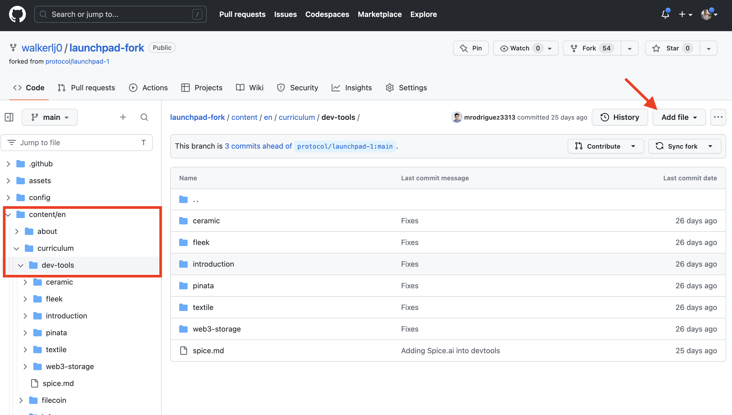Open the Actions tab
This screenshot has width=732, height=415.
148,87
